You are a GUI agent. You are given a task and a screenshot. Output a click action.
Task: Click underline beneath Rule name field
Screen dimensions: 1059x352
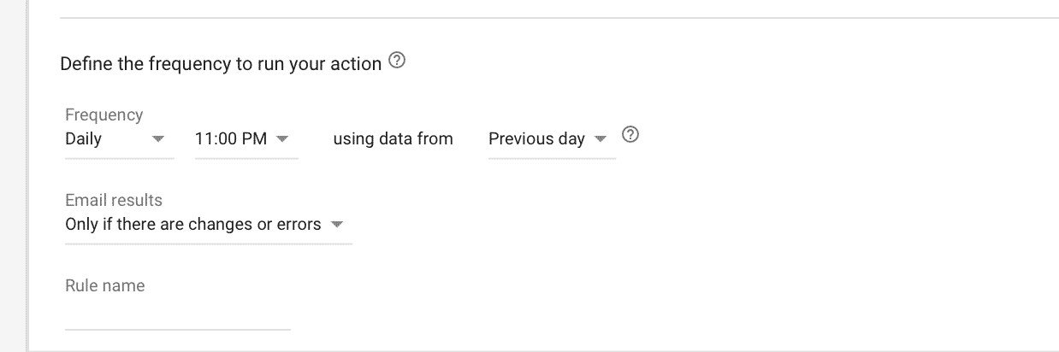[178, 329]
